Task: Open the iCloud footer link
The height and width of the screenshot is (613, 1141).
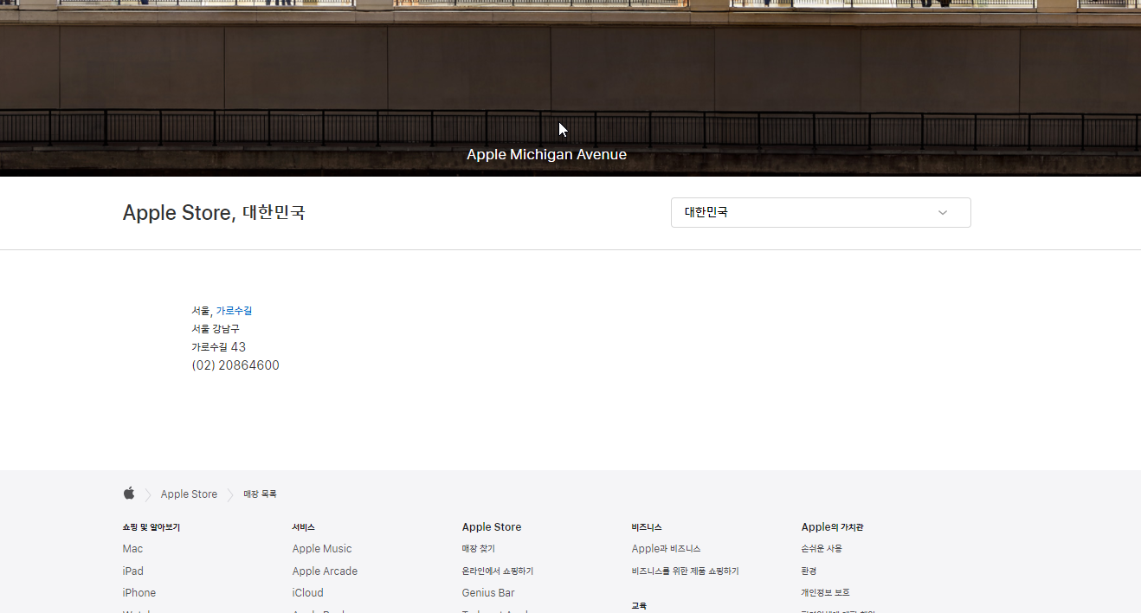Action: (307, 593)
